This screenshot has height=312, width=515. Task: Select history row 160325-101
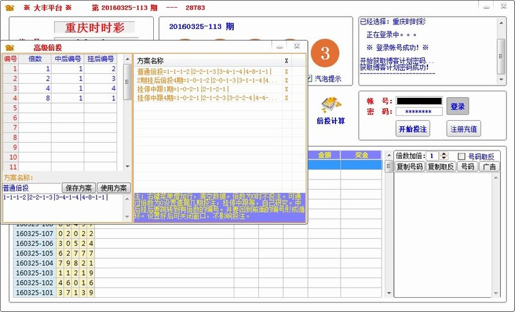click(35, 293)
